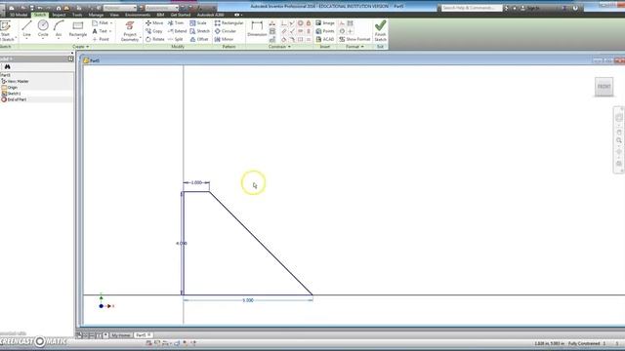
Task: Click the Fully Constrained status text
Action: pos(584,343)
